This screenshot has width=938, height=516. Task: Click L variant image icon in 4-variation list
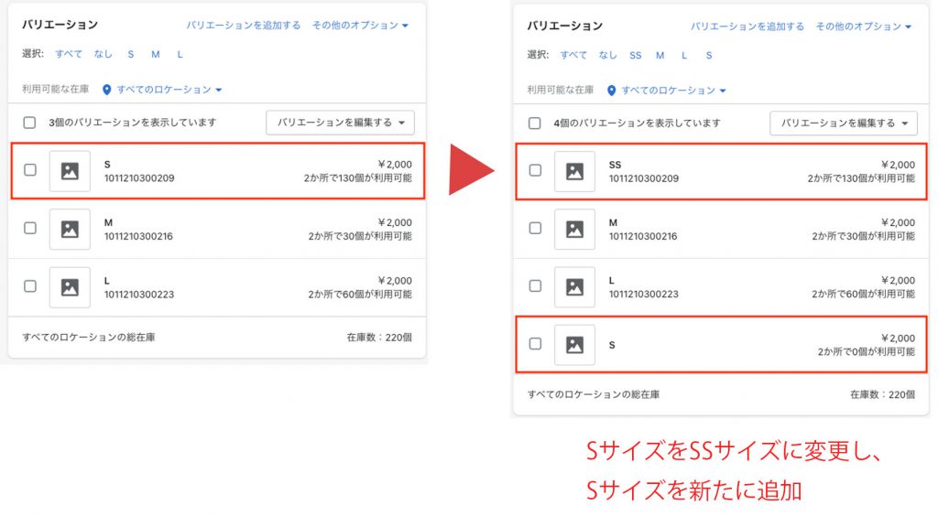click(574, 287)
